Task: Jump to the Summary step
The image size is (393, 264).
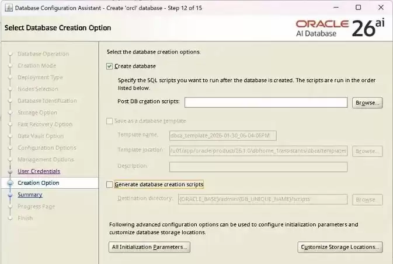Action: pyautogui.click(x=30, y=195)
